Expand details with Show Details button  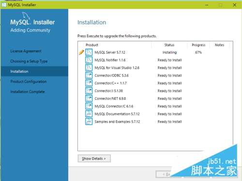[94, 158]
